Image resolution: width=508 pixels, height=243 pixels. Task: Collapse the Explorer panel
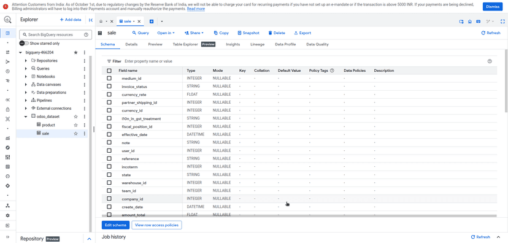(x=91, y=20)
